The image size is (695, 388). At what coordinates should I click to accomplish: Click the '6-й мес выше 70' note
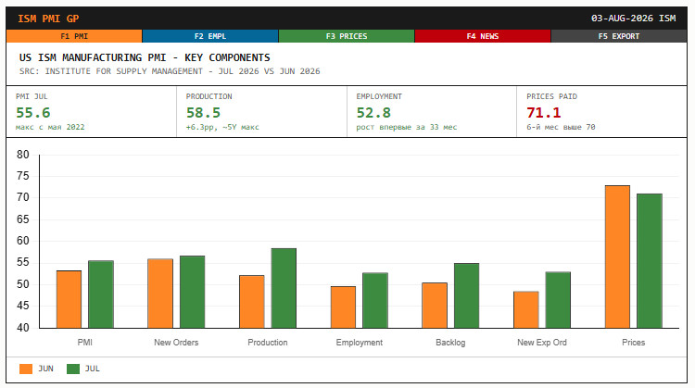click(x=561, y=127)
